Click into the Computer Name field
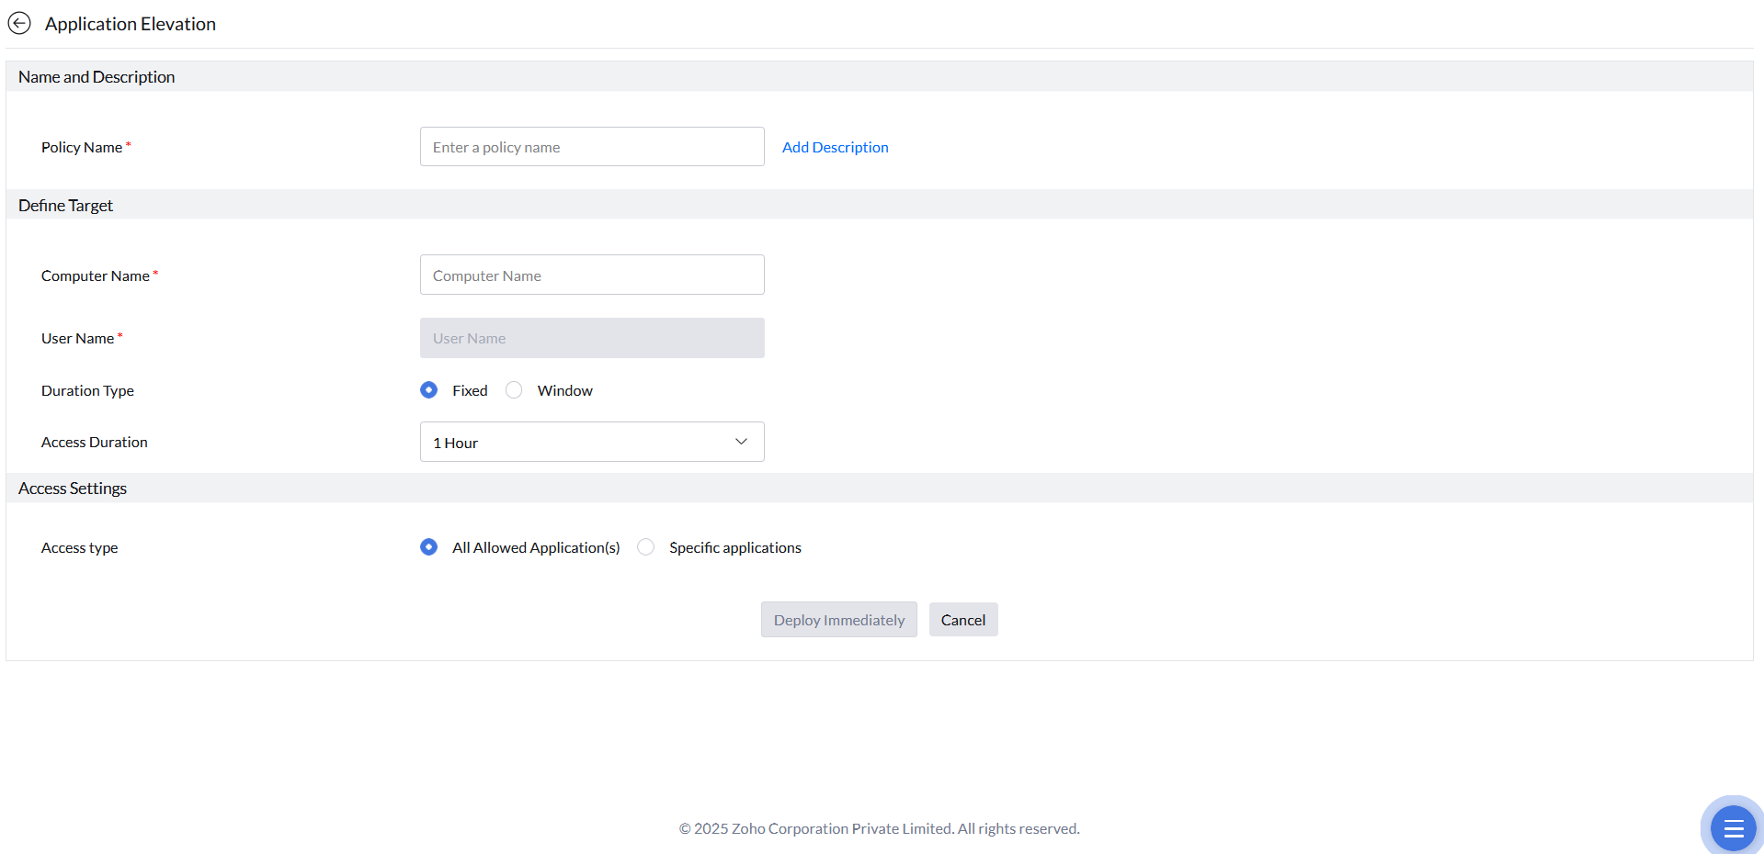 (592, 275)
